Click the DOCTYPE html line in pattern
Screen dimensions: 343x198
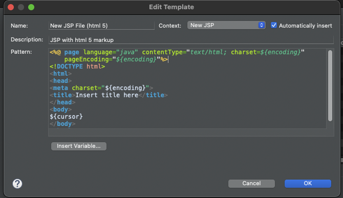(x=77, y=67)
